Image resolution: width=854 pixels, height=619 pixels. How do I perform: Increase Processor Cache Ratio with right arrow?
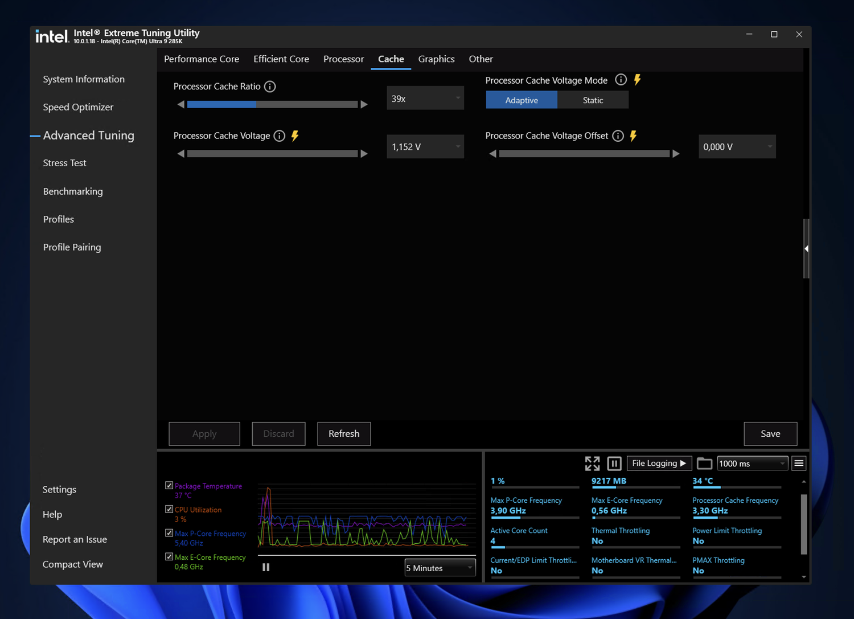coord(364,105)
